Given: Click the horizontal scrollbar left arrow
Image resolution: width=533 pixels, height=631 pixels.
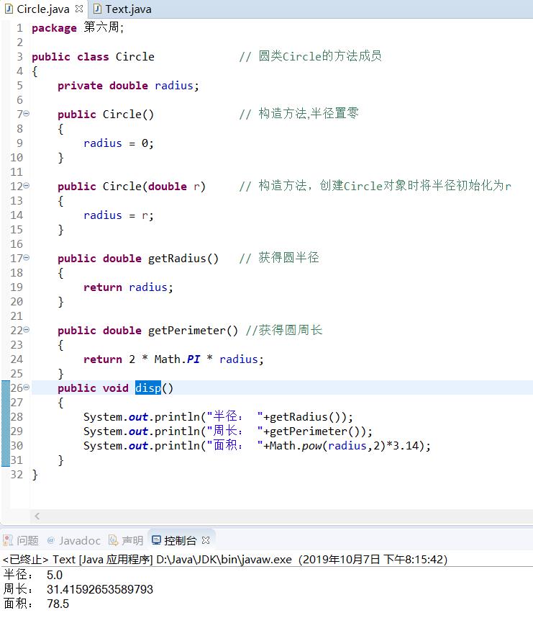Looking at the screenshot, I should point(37,516).
